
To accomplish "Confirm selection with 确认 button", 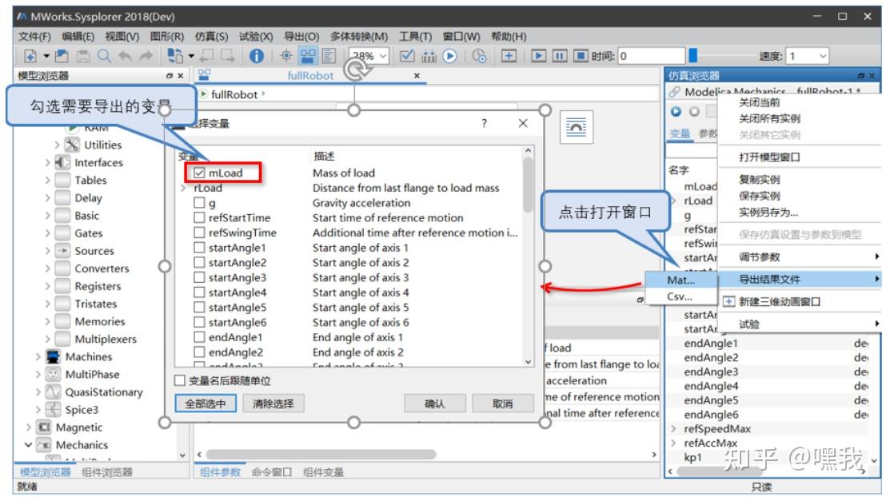I will pos(434,404).
